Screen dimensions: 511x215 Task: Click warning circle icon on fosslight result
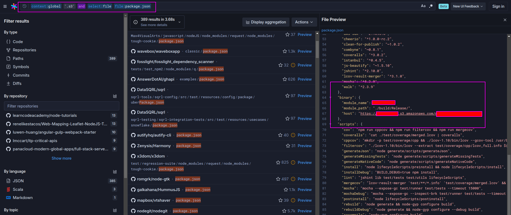click(x=293, y=65)
